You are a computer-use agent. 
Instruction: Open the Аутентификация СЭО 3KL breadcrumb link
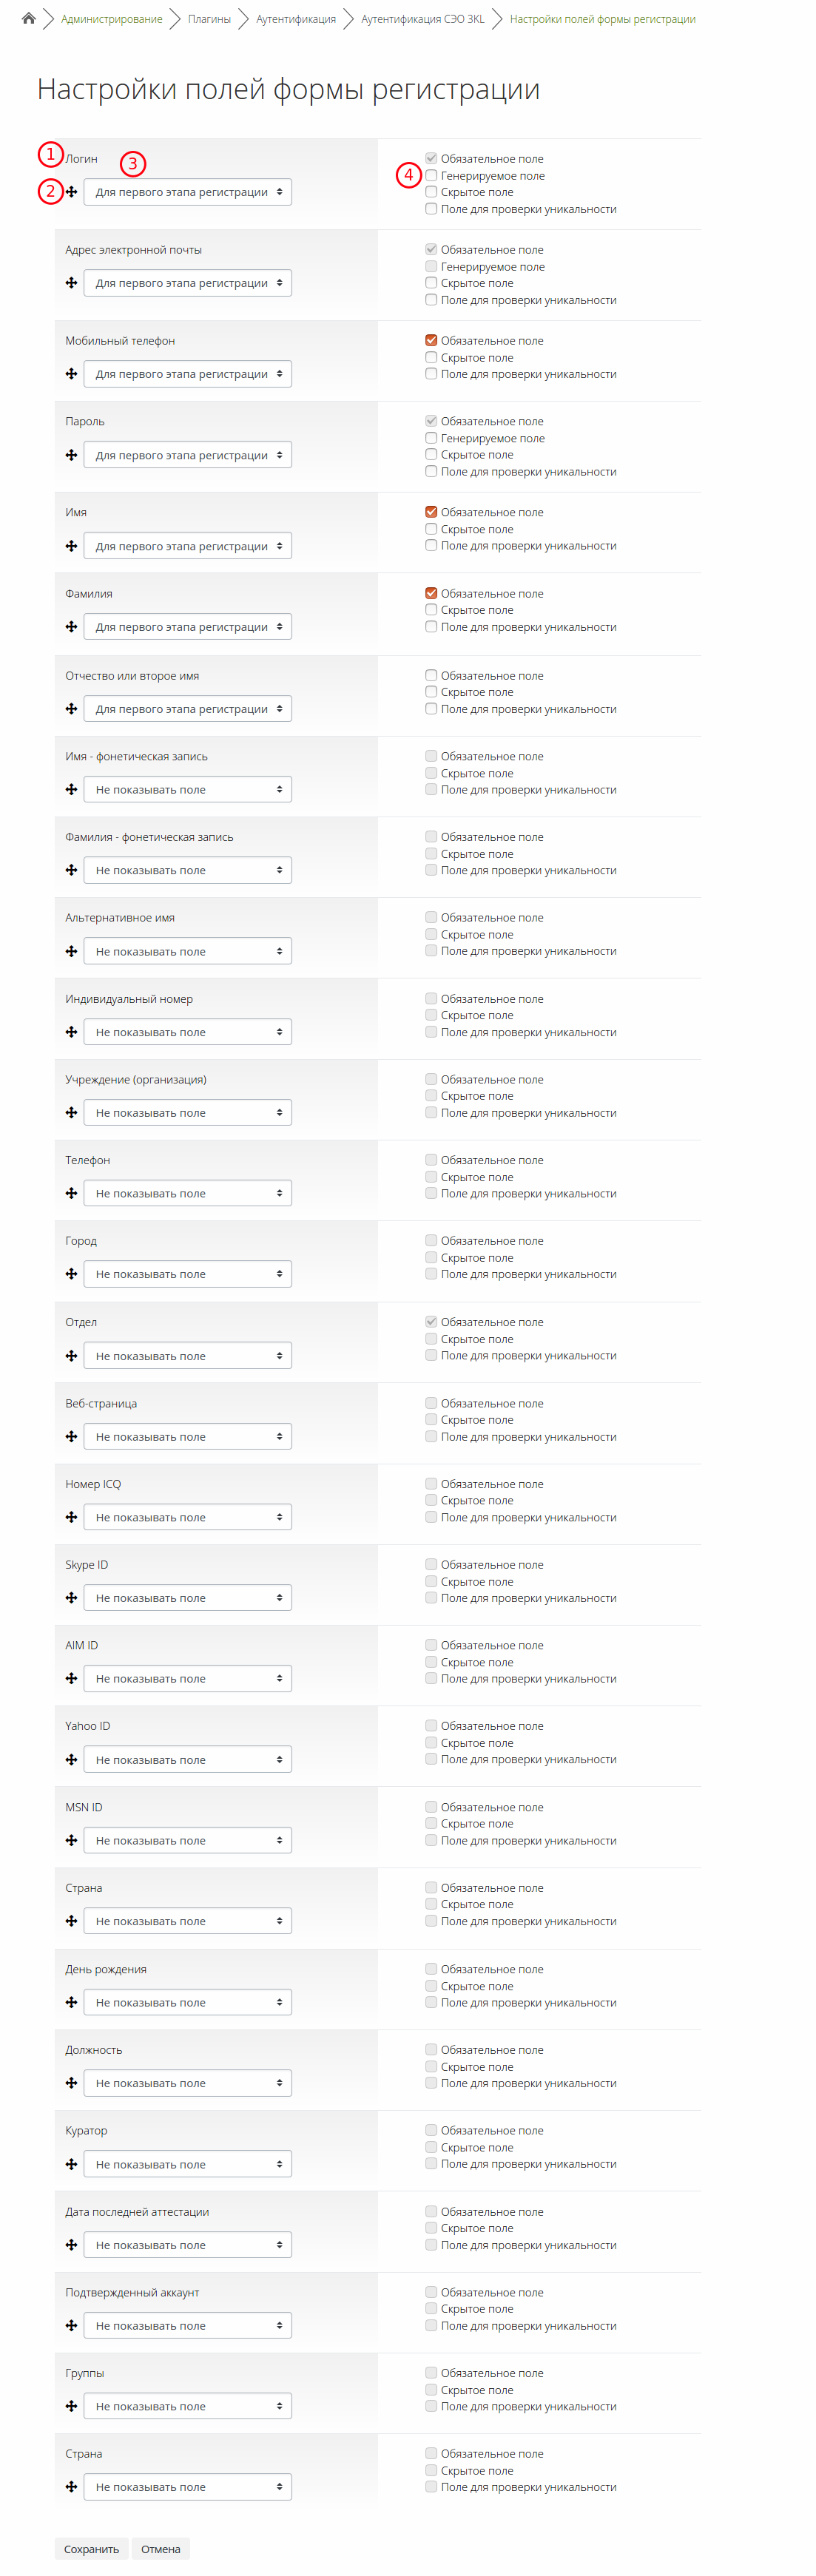coord(422,19)
